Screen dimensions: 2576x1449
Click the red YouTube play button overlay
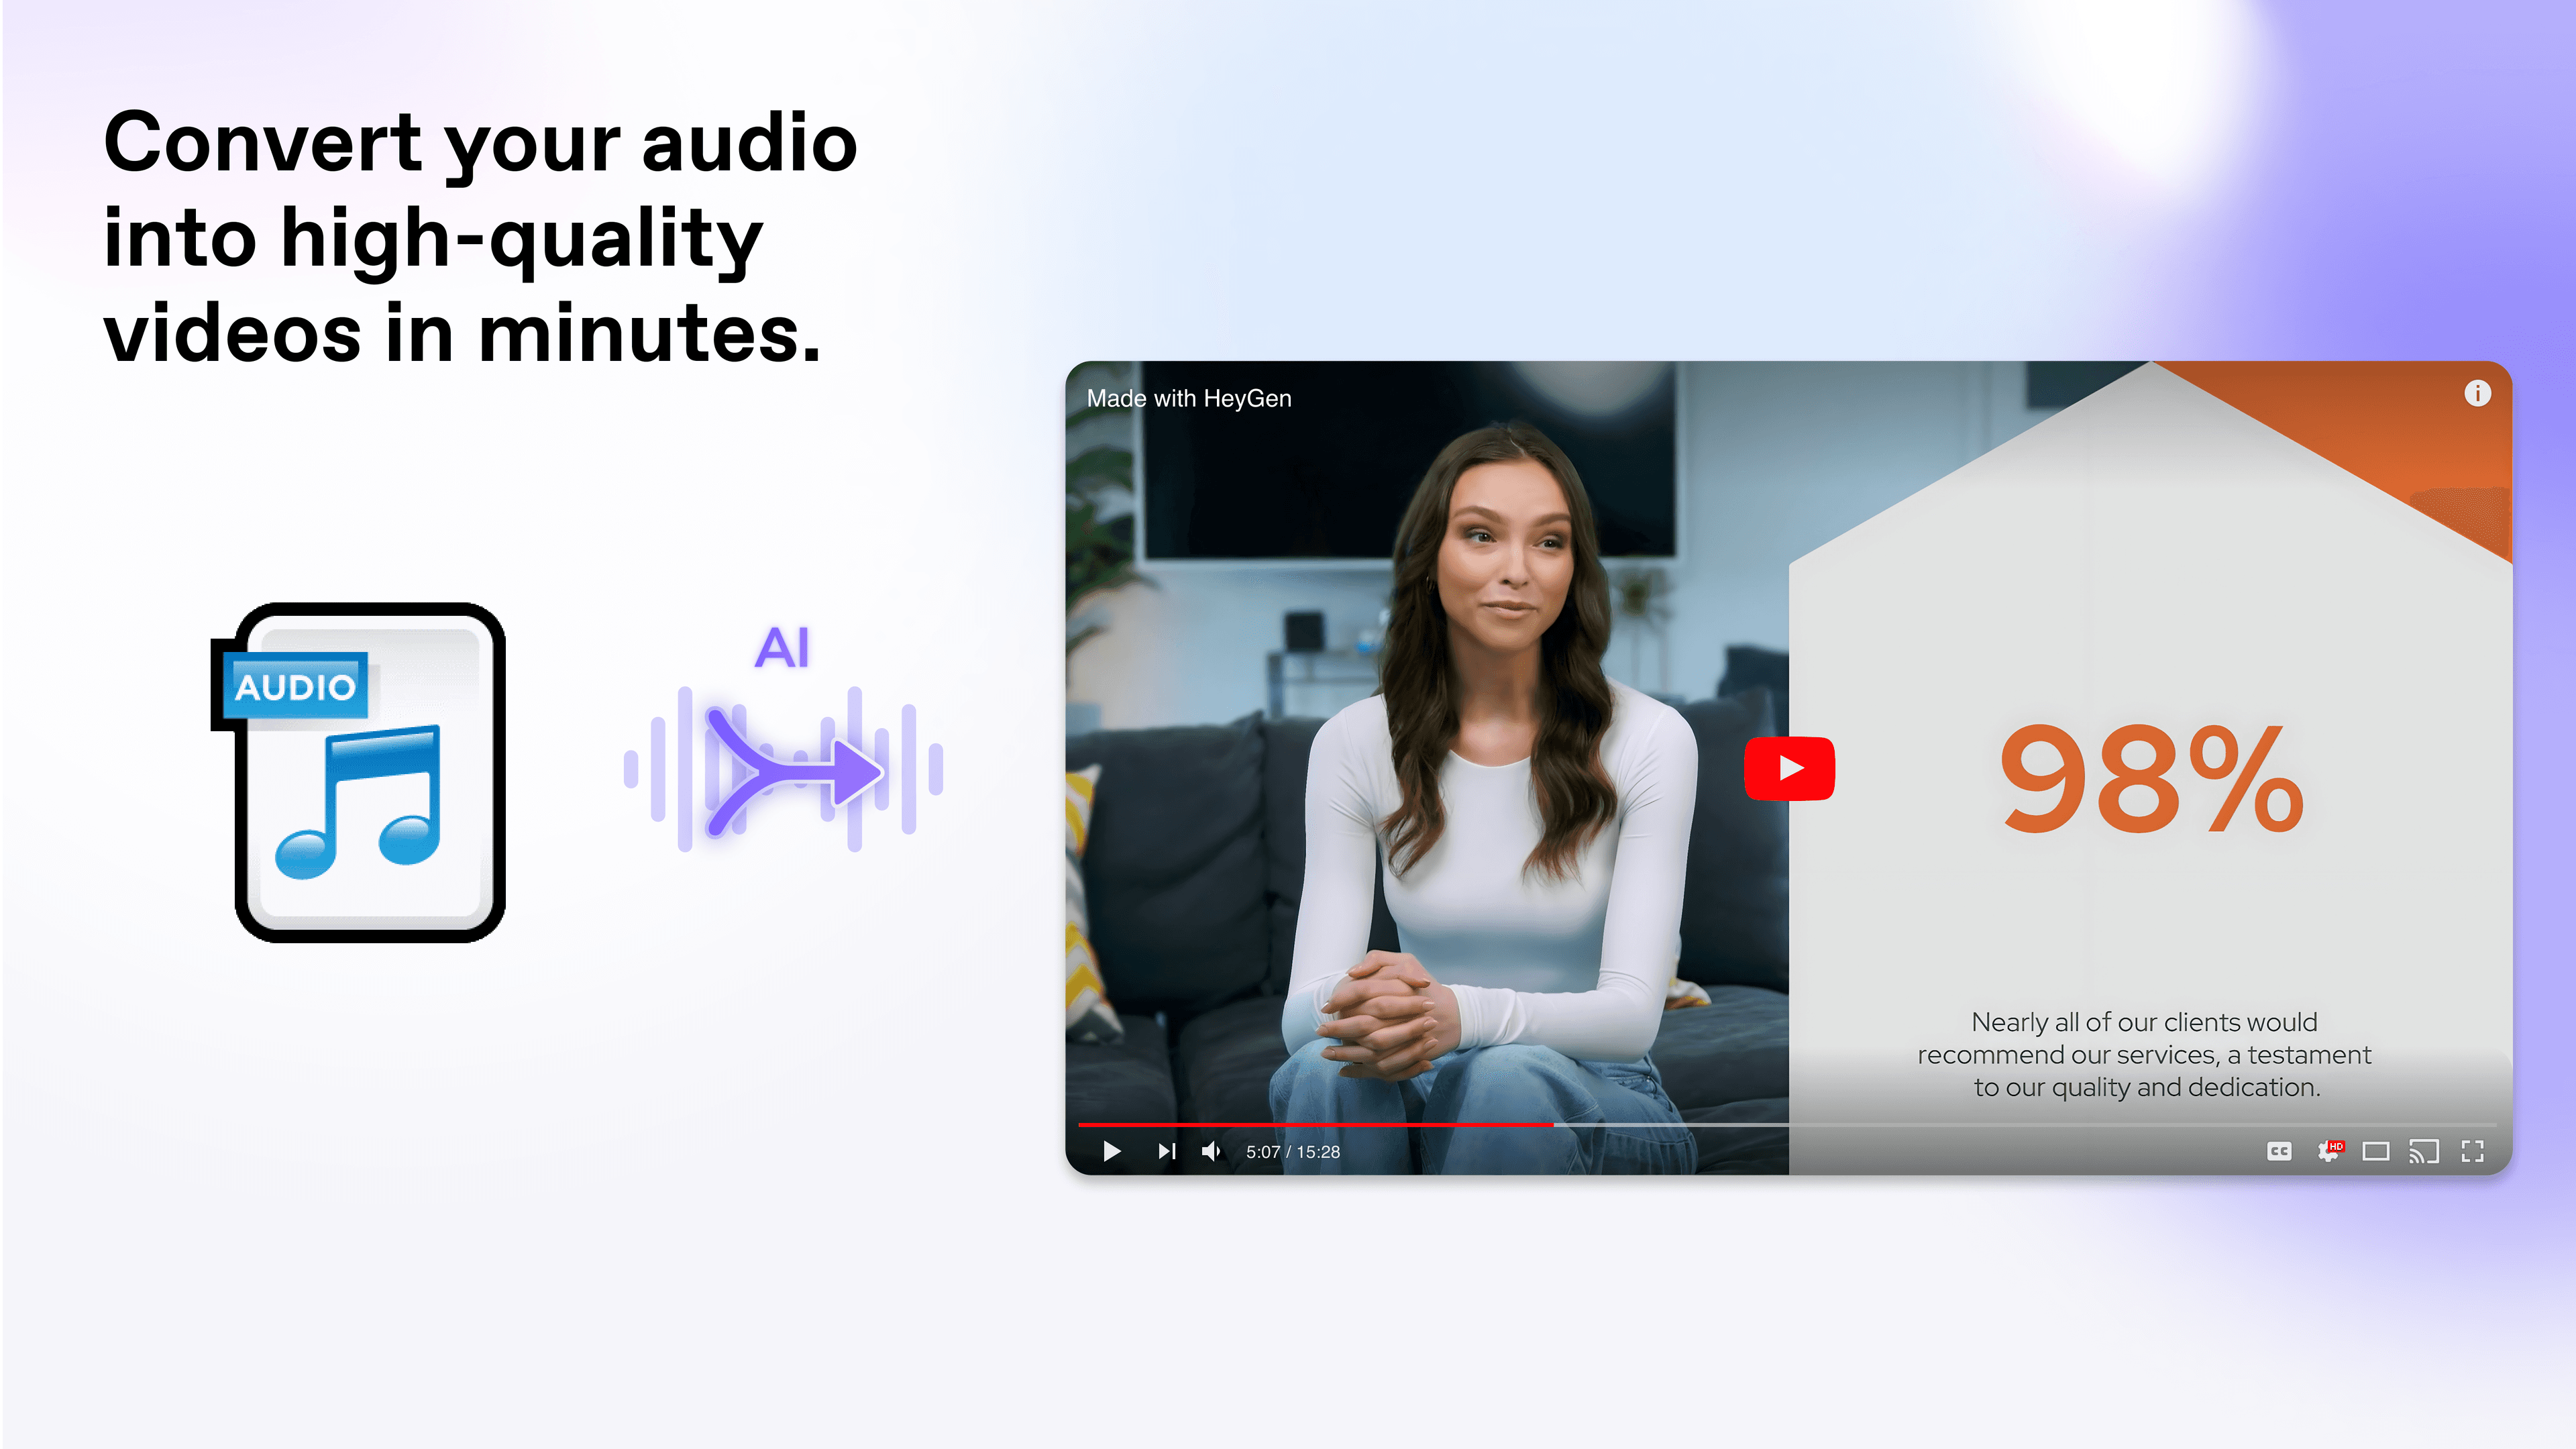[x=1789, y=768]
